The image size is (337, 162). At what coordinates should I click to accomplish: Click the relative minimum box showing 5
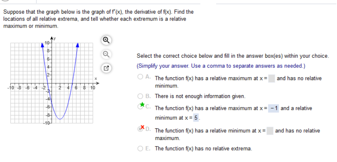click(196, 118)
